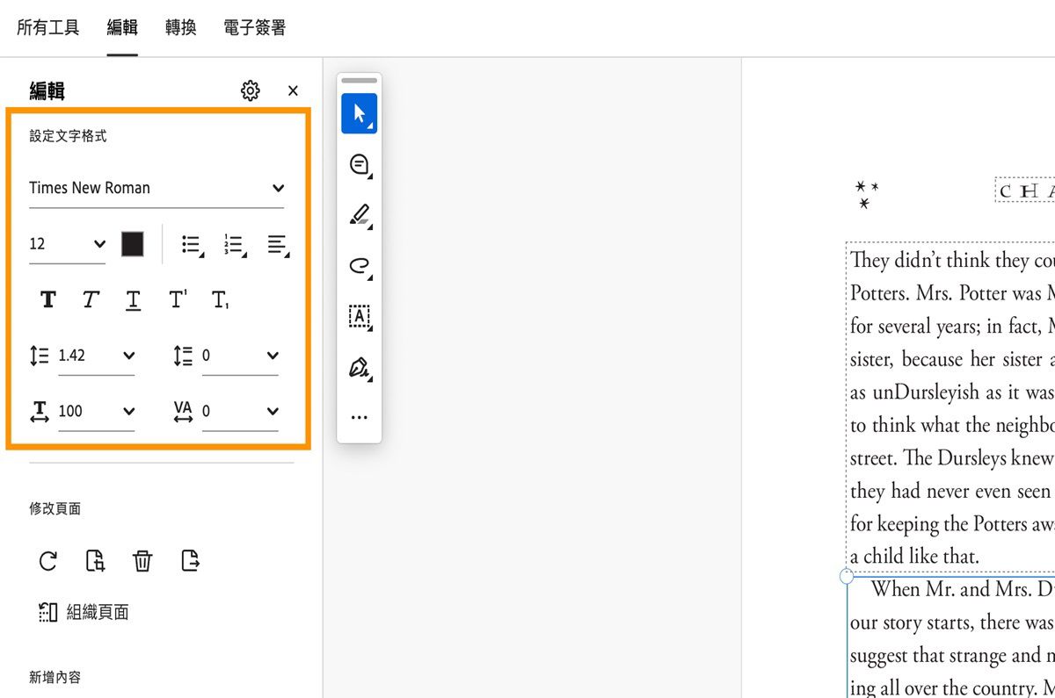Screen dimensions: 1055x698
Task: Open the numbered list options
Action: (x=235, y=245)
